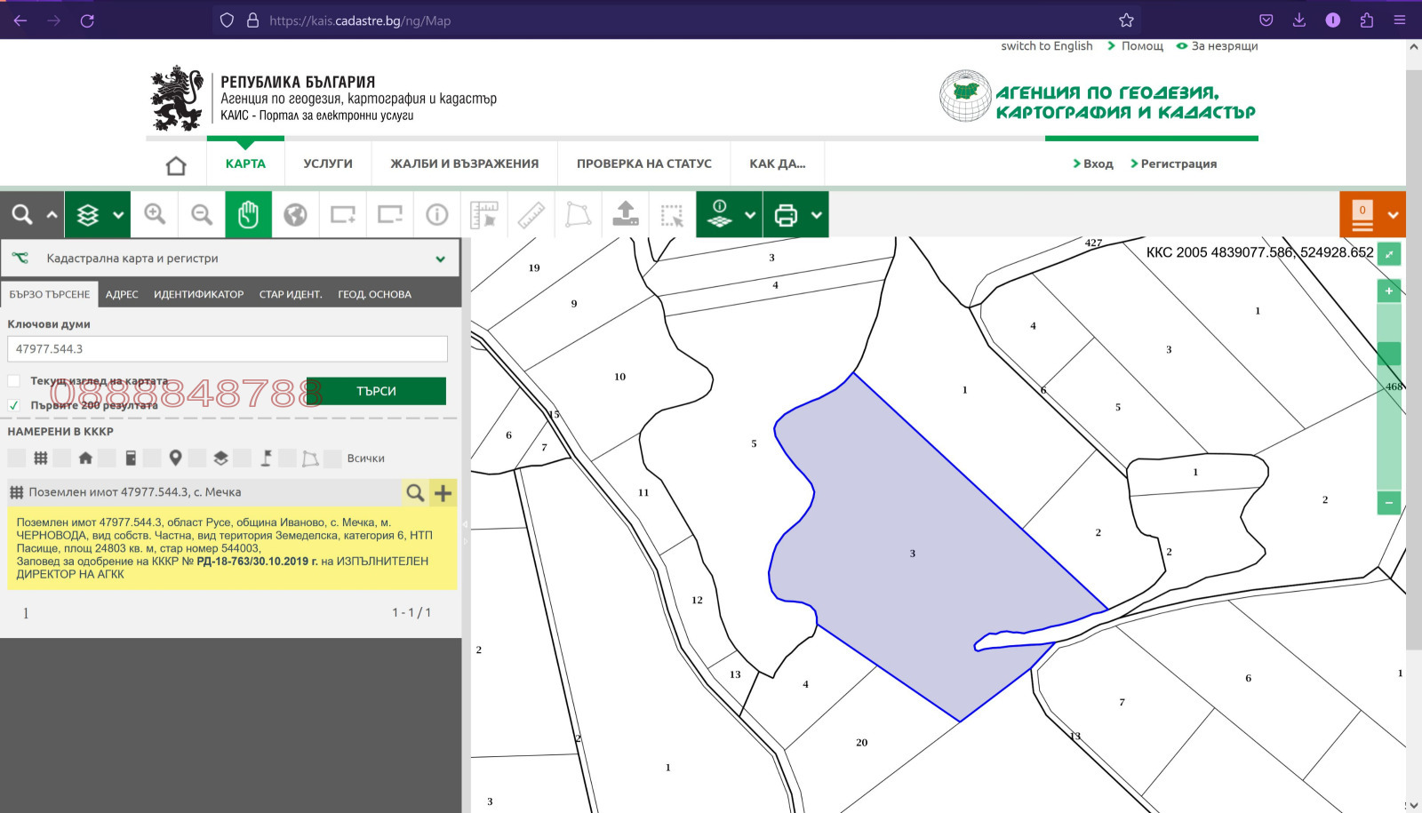Open the 'УСЛУГИ' menu item
The width and height of the screenshot is (1422, 813).
(327, 163)
